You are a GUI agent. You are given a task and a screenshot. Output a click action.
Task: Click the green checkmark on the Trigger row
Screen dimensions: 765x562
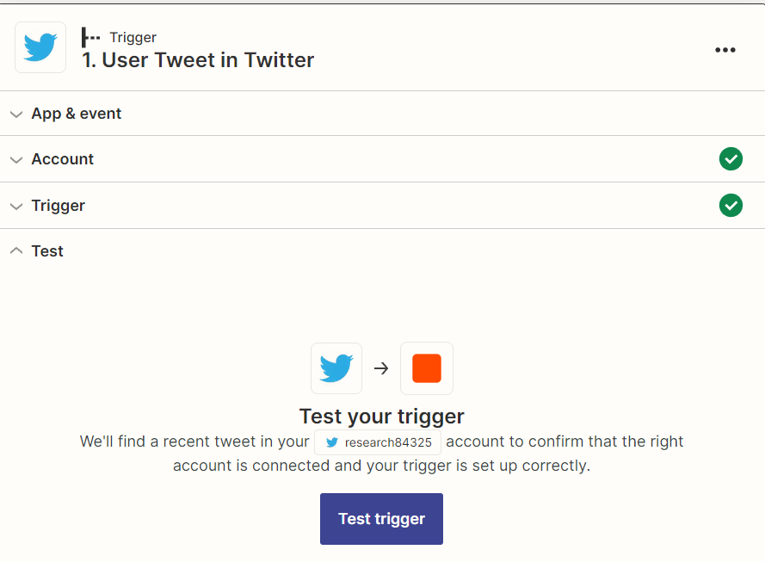click(x=731, y=206)
